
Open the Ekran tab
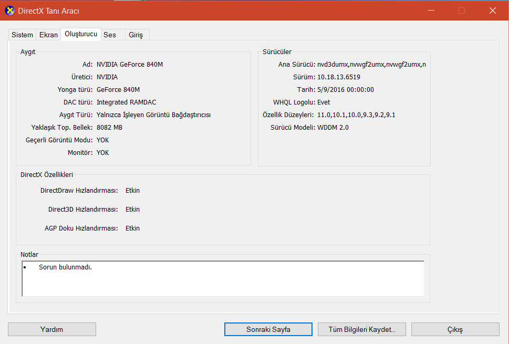tap(48, 35)
